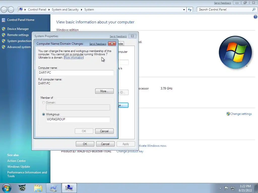Click the Control Panel Home icon
The image size is (258, 193).
[4, 20]
